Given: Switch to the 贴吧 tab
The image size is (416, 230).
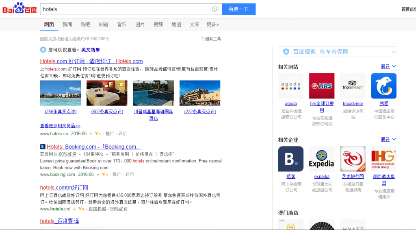Looking at the screenshot, I should [85, 24].
